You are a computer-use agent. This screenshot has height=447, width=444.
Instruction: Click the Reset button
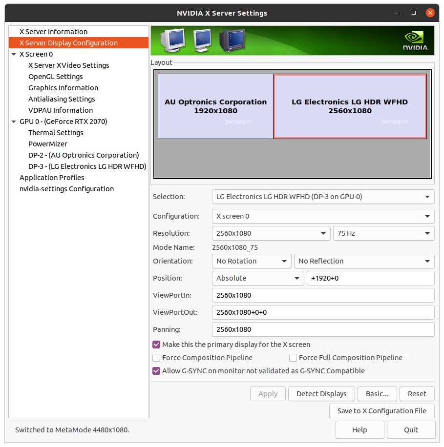pos(417,394)
